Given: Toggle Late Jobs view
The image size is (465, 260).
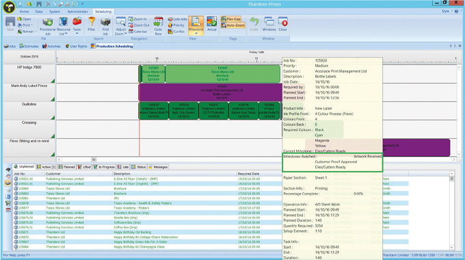Looking at the screenshot, I should pos(177,19).
